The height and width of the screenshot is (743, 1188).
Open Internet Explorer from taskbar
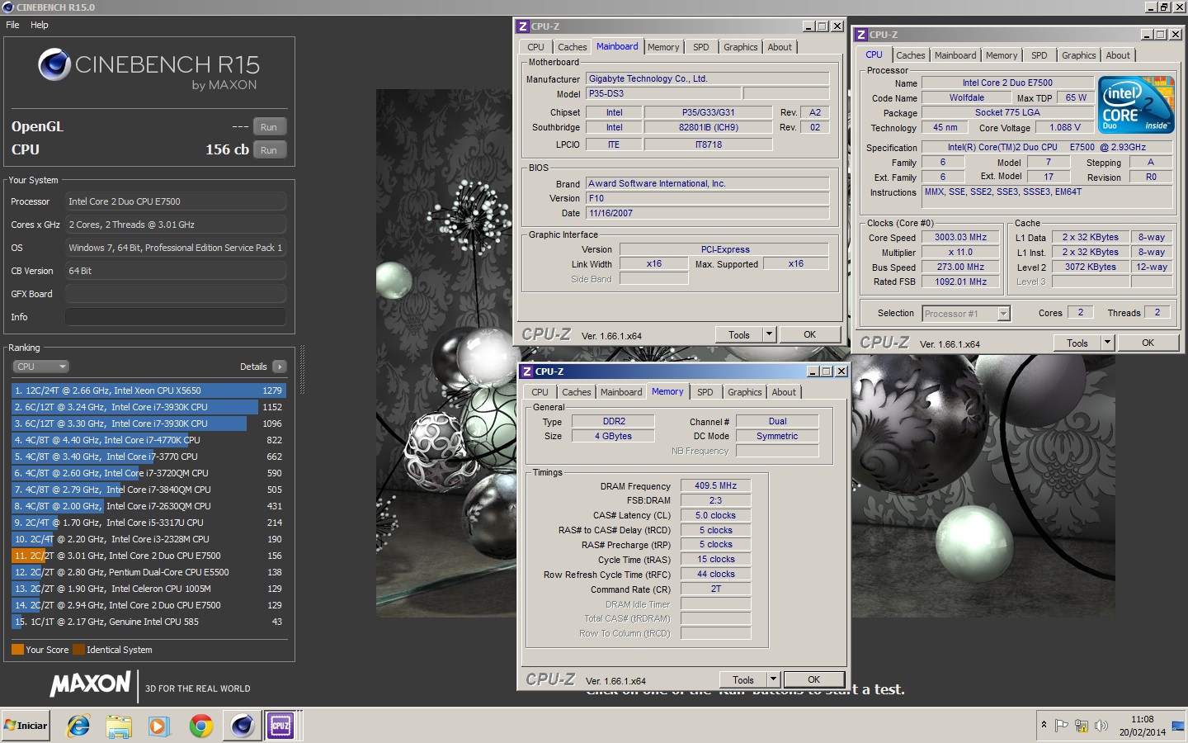point(78,726)
